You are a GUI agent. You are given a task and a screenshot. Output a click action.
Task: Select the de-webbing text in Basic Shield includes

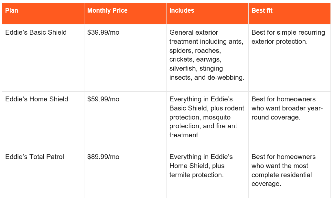tap(225, 77)
